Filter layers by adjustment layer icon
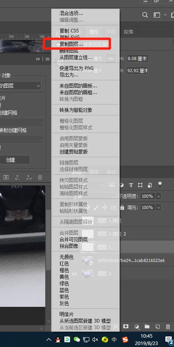 coord(122,185)
